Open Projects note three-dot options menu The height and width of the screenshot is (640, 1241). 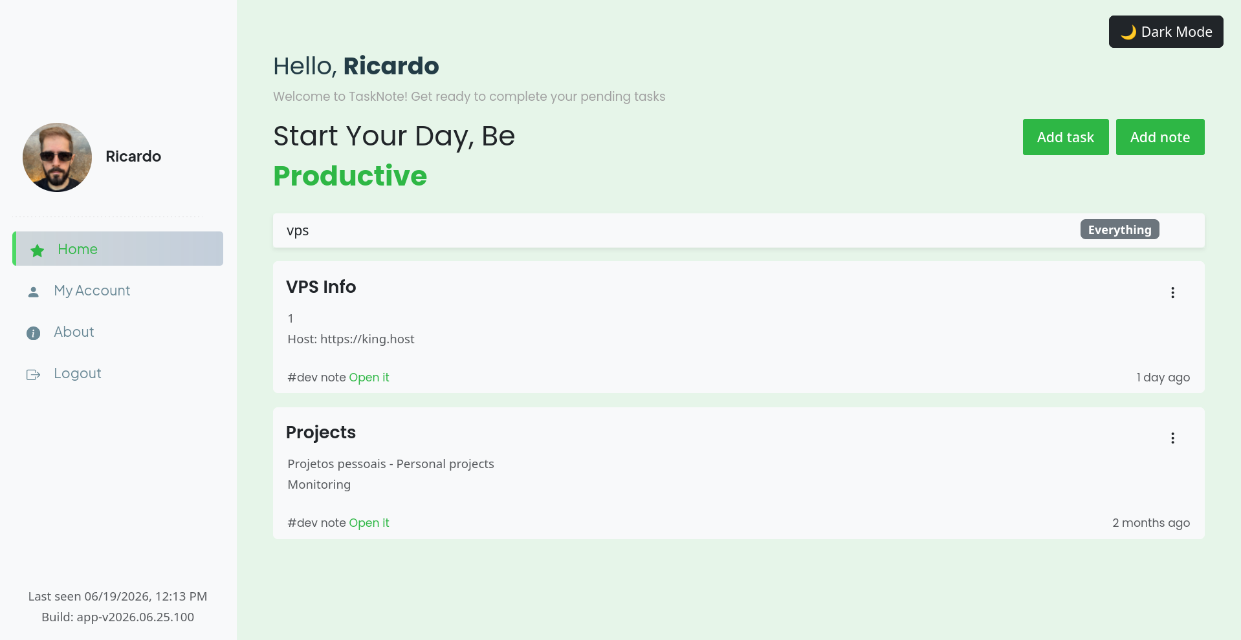[x=1172, y=438]
